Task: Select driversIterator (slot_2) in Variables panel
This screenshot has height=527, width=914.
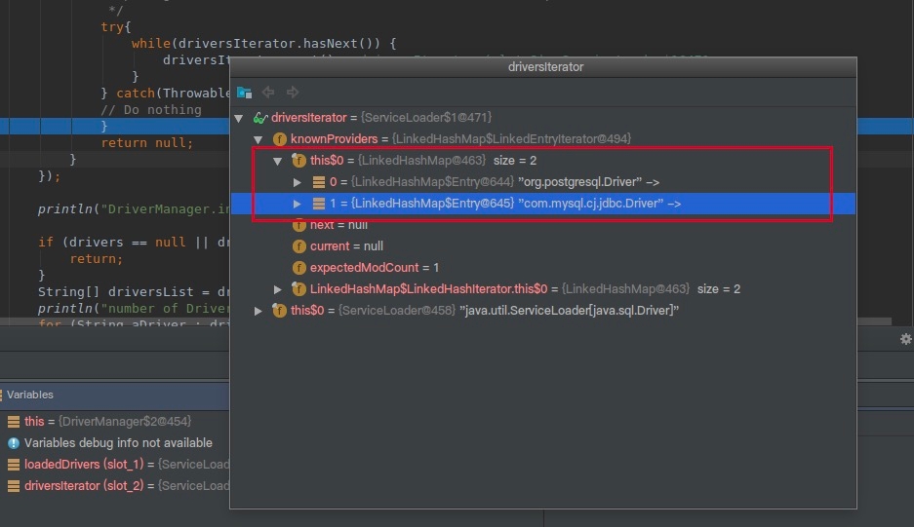Action: point(76,486)
